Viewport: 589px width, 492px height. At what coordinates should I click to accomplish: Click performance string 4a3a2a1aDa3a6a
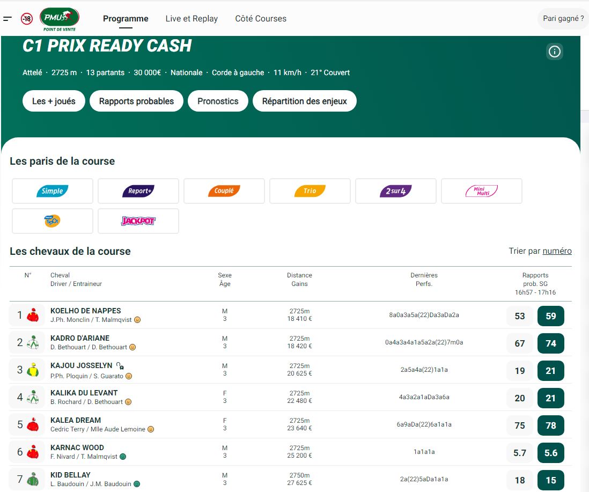pos(424,397)
